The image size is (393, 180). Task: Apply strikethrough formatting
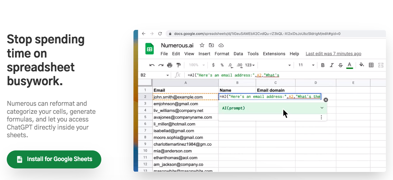[x=341, y=65]
